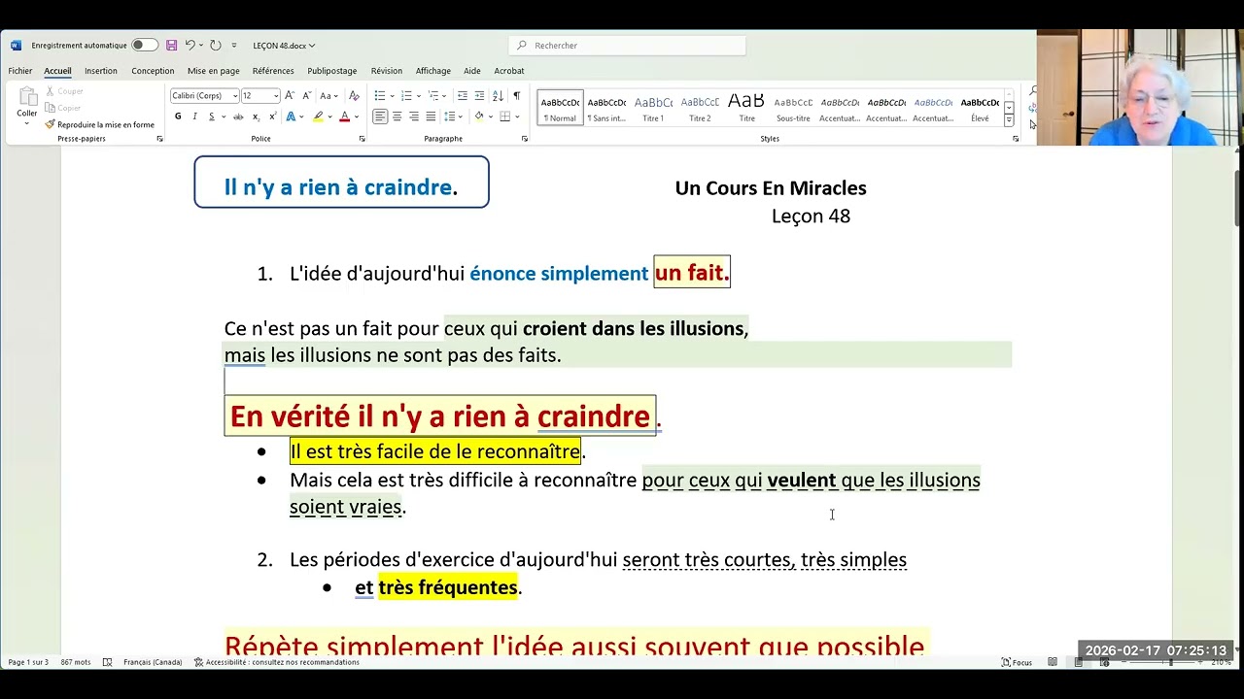Click the Word application icon

16,45
